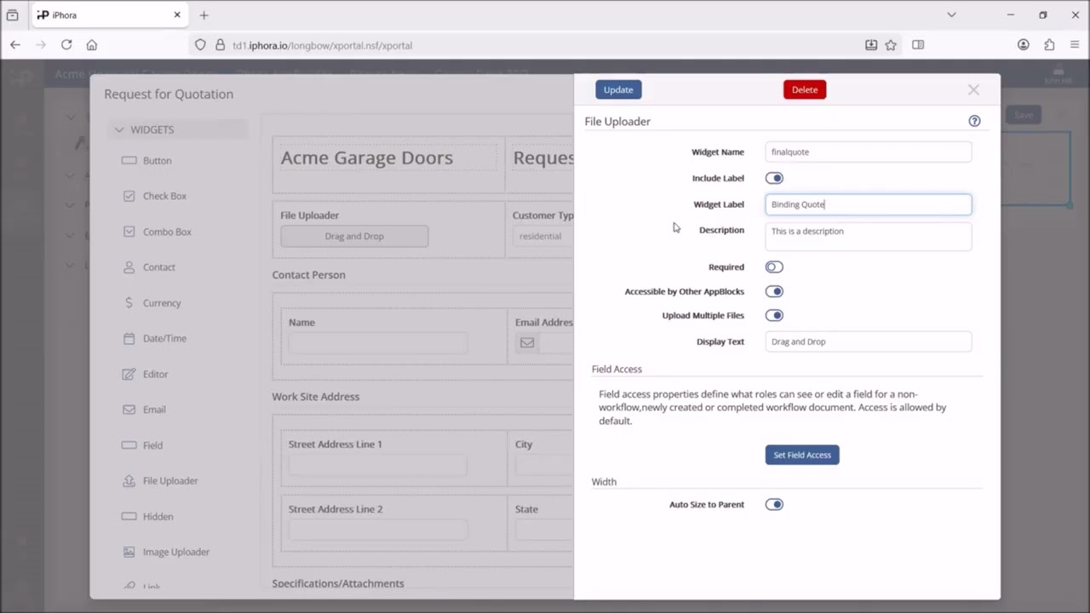The width and height of the screenshot is (1090, 613).
Task: Click the Name input field
Action: pos(377,342)
